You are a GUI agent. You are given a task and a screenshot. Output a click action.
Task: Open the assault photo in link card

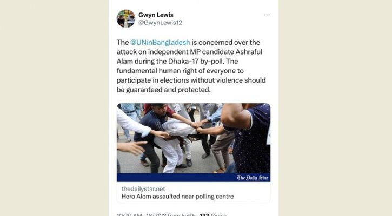click(194, 138)
